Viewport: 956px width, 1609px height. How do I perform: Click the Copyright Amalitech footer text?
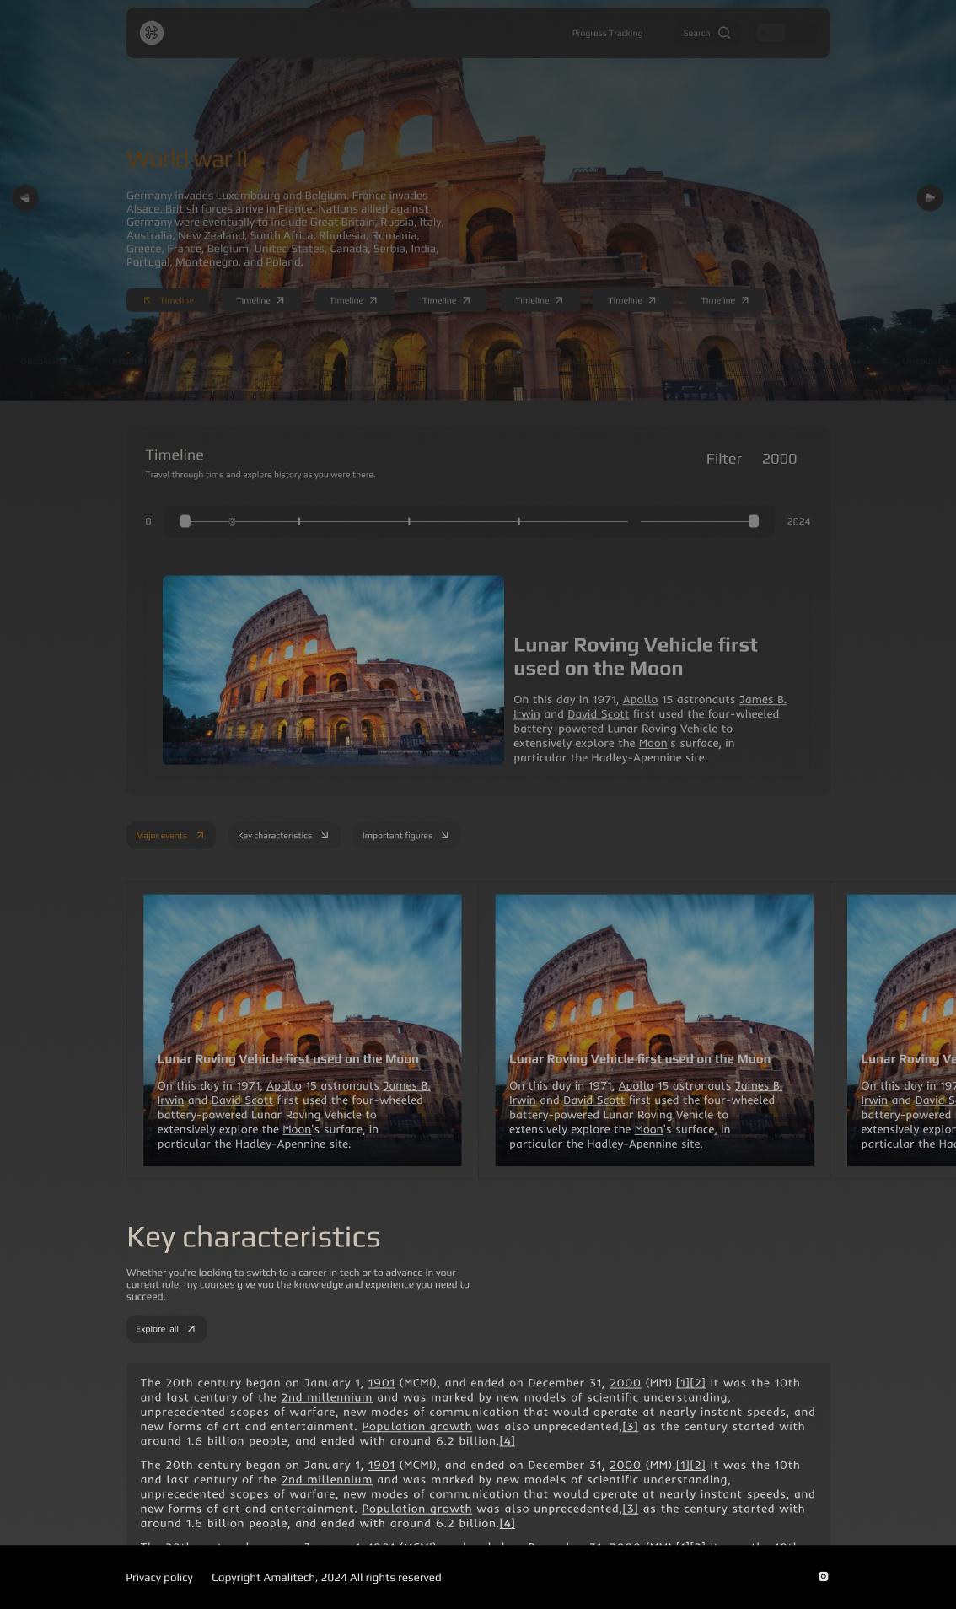tap(326, 1578)
